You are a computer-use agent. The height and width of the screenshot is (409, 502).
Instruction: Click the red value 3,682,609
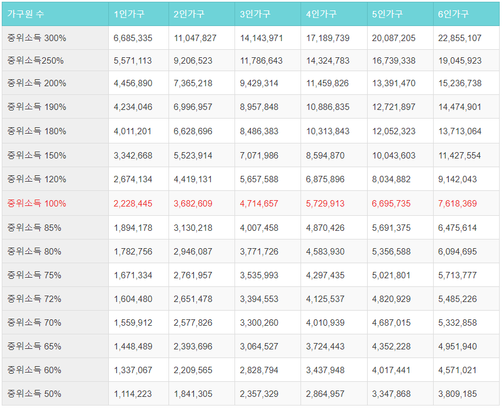point(193,204)
